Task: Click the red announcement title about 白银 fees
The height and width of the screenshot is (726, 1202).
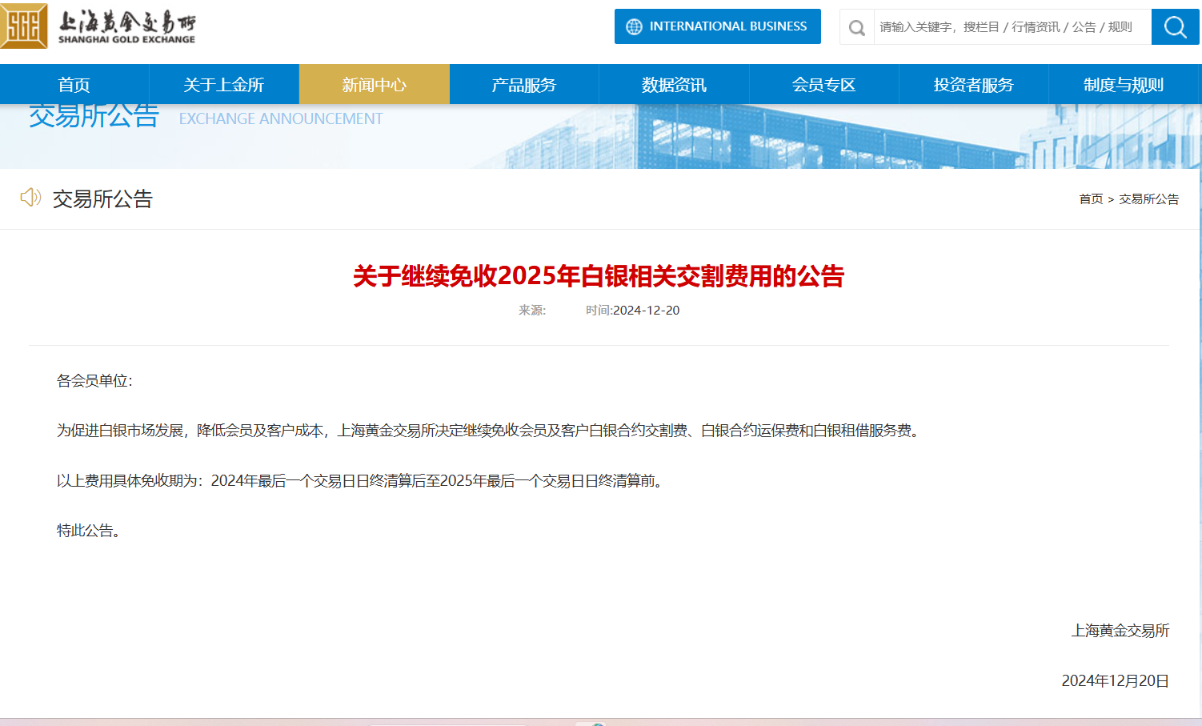Action: pos(599,276)
